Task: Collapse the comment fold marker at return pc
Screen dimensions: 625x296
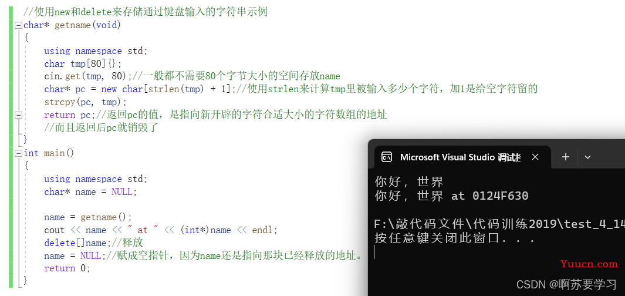Action: coord(18,115)
